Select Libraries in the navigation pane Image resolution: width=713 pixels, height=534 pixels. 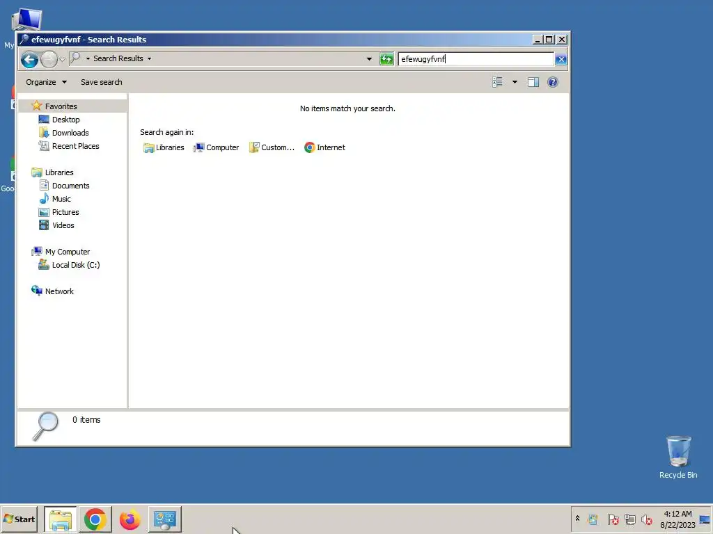point(59,172)
